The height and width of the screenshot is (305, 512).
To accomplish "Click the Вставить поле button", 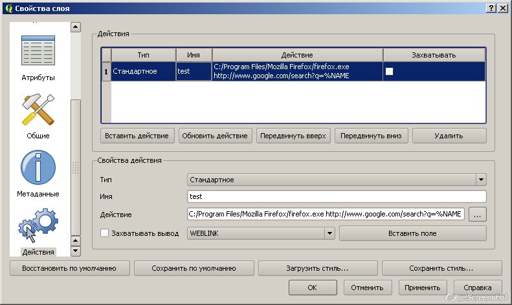I will [x=412, y=233].
